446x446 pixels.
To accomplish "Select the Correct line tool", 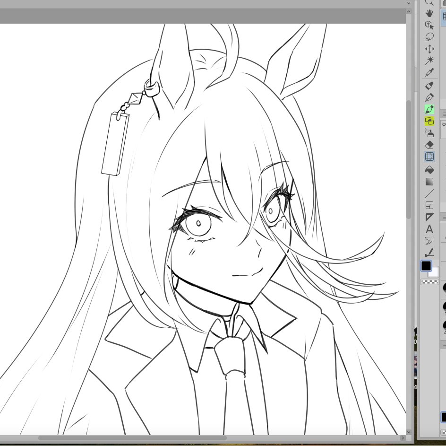I will pyautogui.click(x=429, y=253).
